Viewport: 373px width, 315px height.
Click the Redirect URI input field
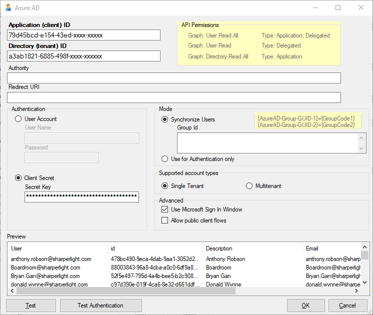[174, 97]
